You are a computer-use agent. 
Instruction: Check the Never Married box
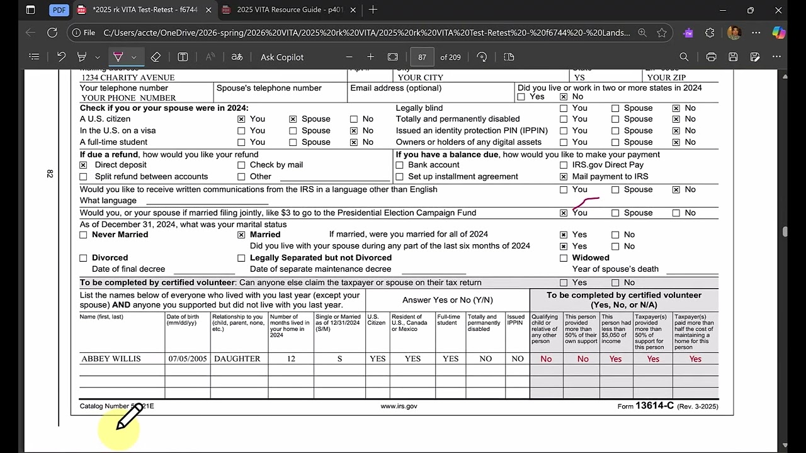pyautogui.click(x=83, y=235)
